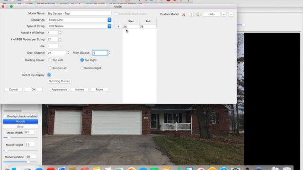Open the Faces dialog

pos(99,89)
